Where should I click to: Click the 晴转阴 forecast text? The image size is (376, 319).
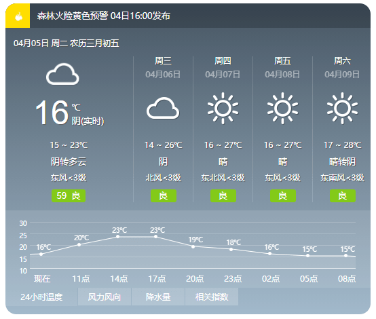[343, 162]
